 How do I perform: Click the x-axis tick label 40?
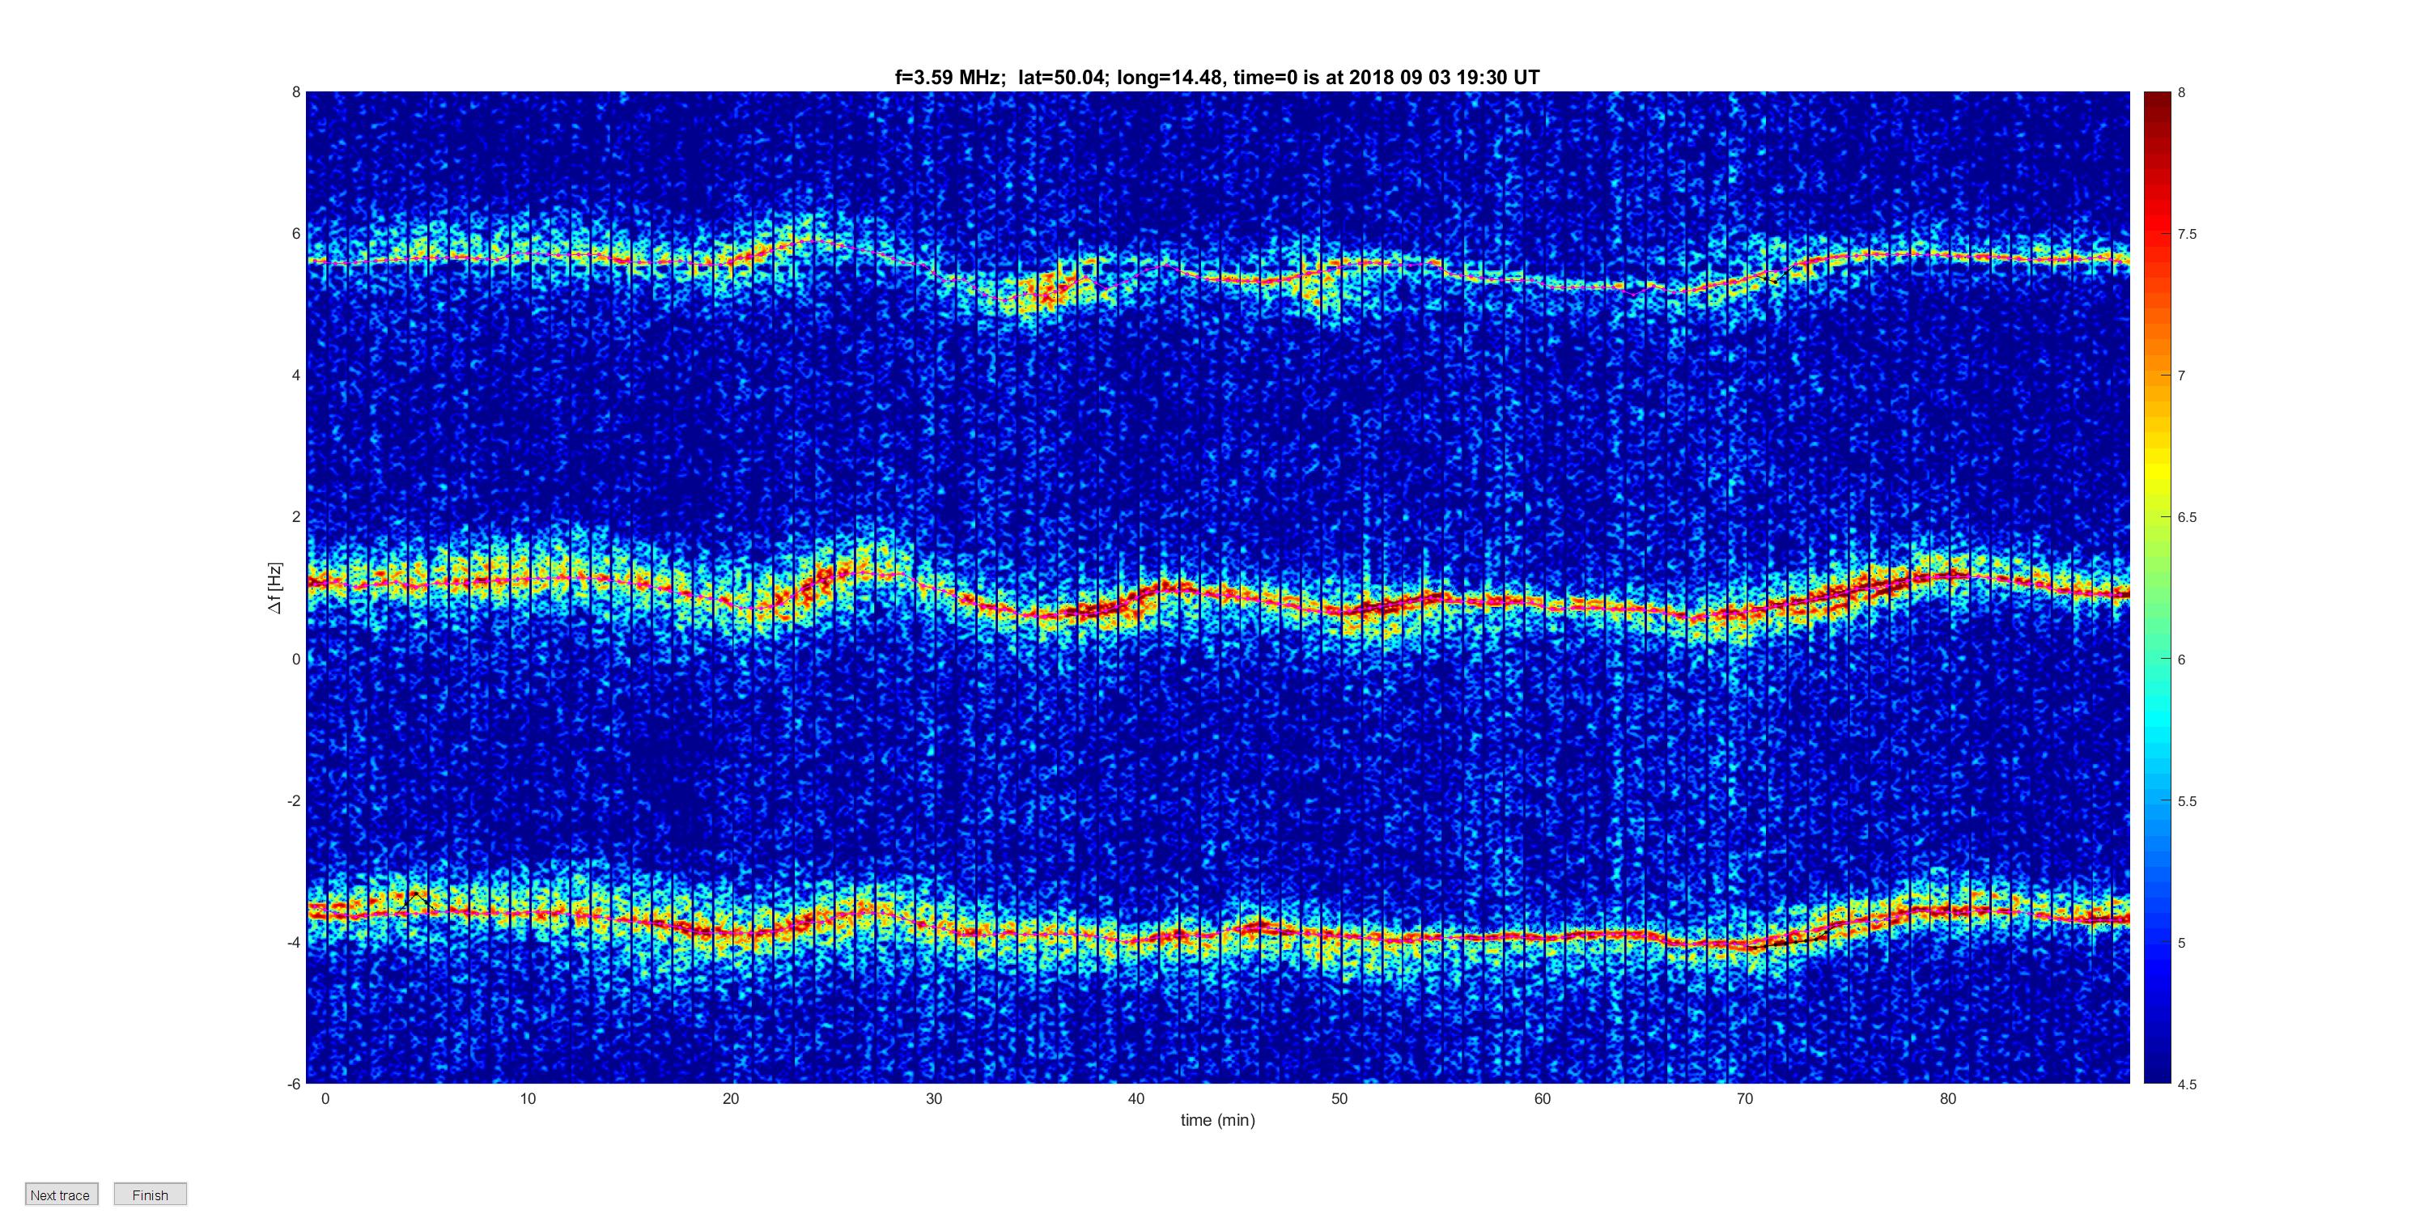(1135, 1098)
